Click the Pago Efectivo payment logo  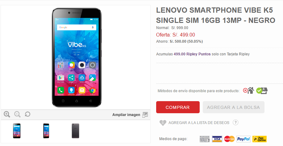[259, 139]
